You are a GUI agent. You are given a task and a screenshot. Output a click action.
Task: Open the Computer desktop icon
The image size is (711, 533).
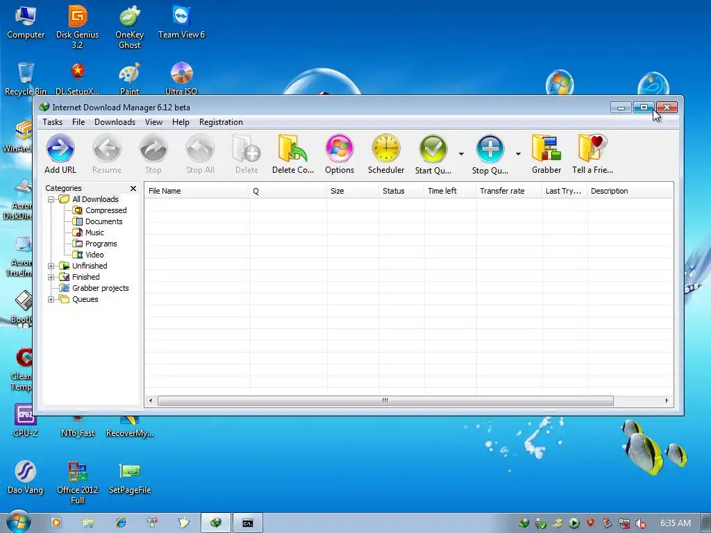26,22
